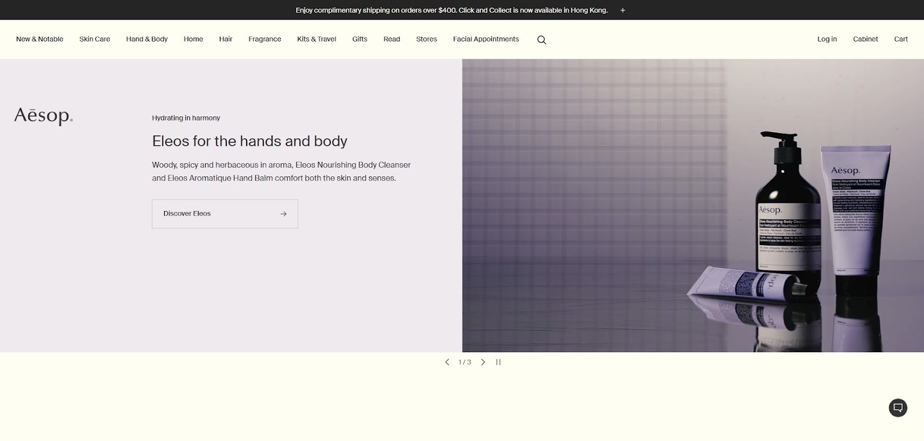The height and width of the screenshot is (441, 924).
Task: Open the Kits & Travel menu
Action: tap(316, 39)
